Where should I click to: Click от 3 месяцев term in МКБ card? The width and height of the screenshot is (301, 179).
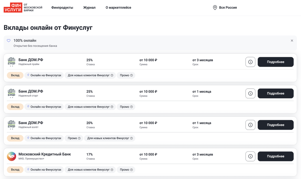[x=203, y=154]
